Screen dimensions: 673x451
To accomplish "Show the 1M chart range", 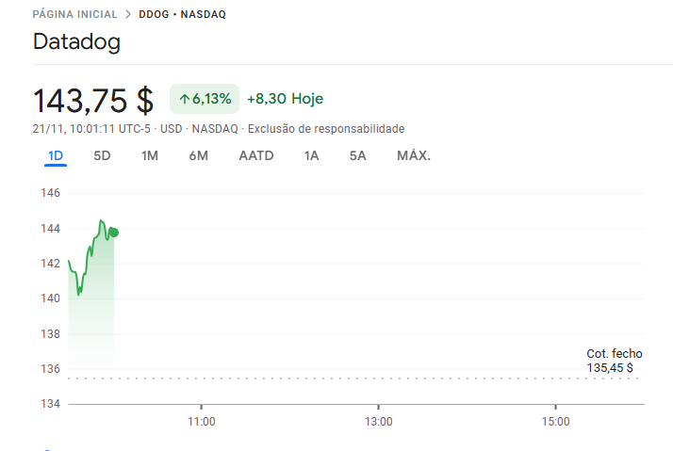I will point(150,155).
